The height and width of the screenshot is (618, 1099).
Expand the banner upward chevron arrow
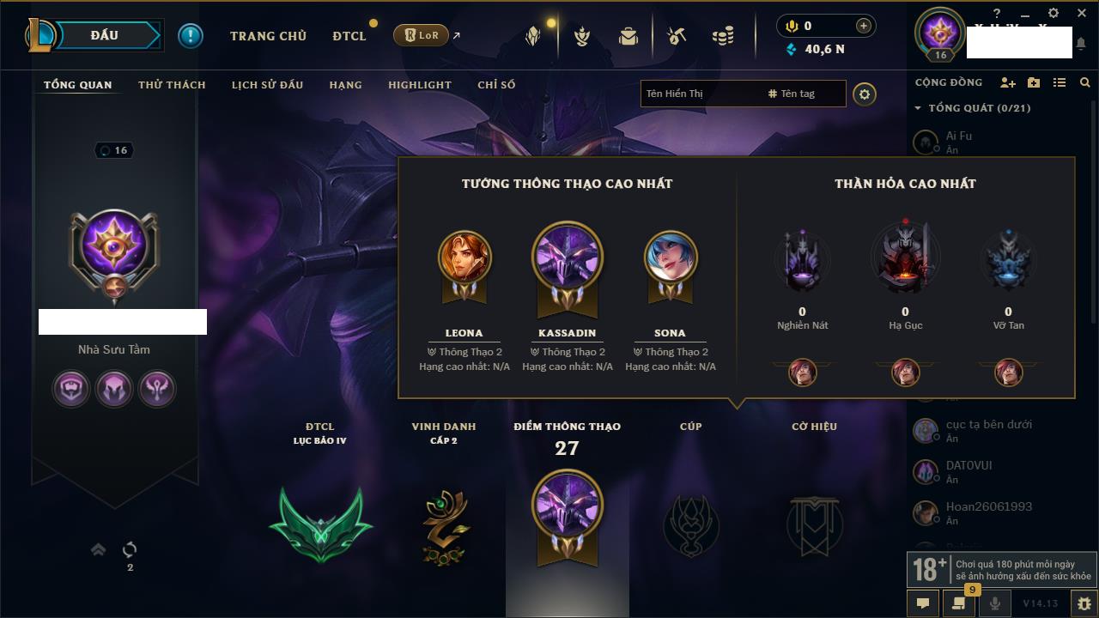99,549
